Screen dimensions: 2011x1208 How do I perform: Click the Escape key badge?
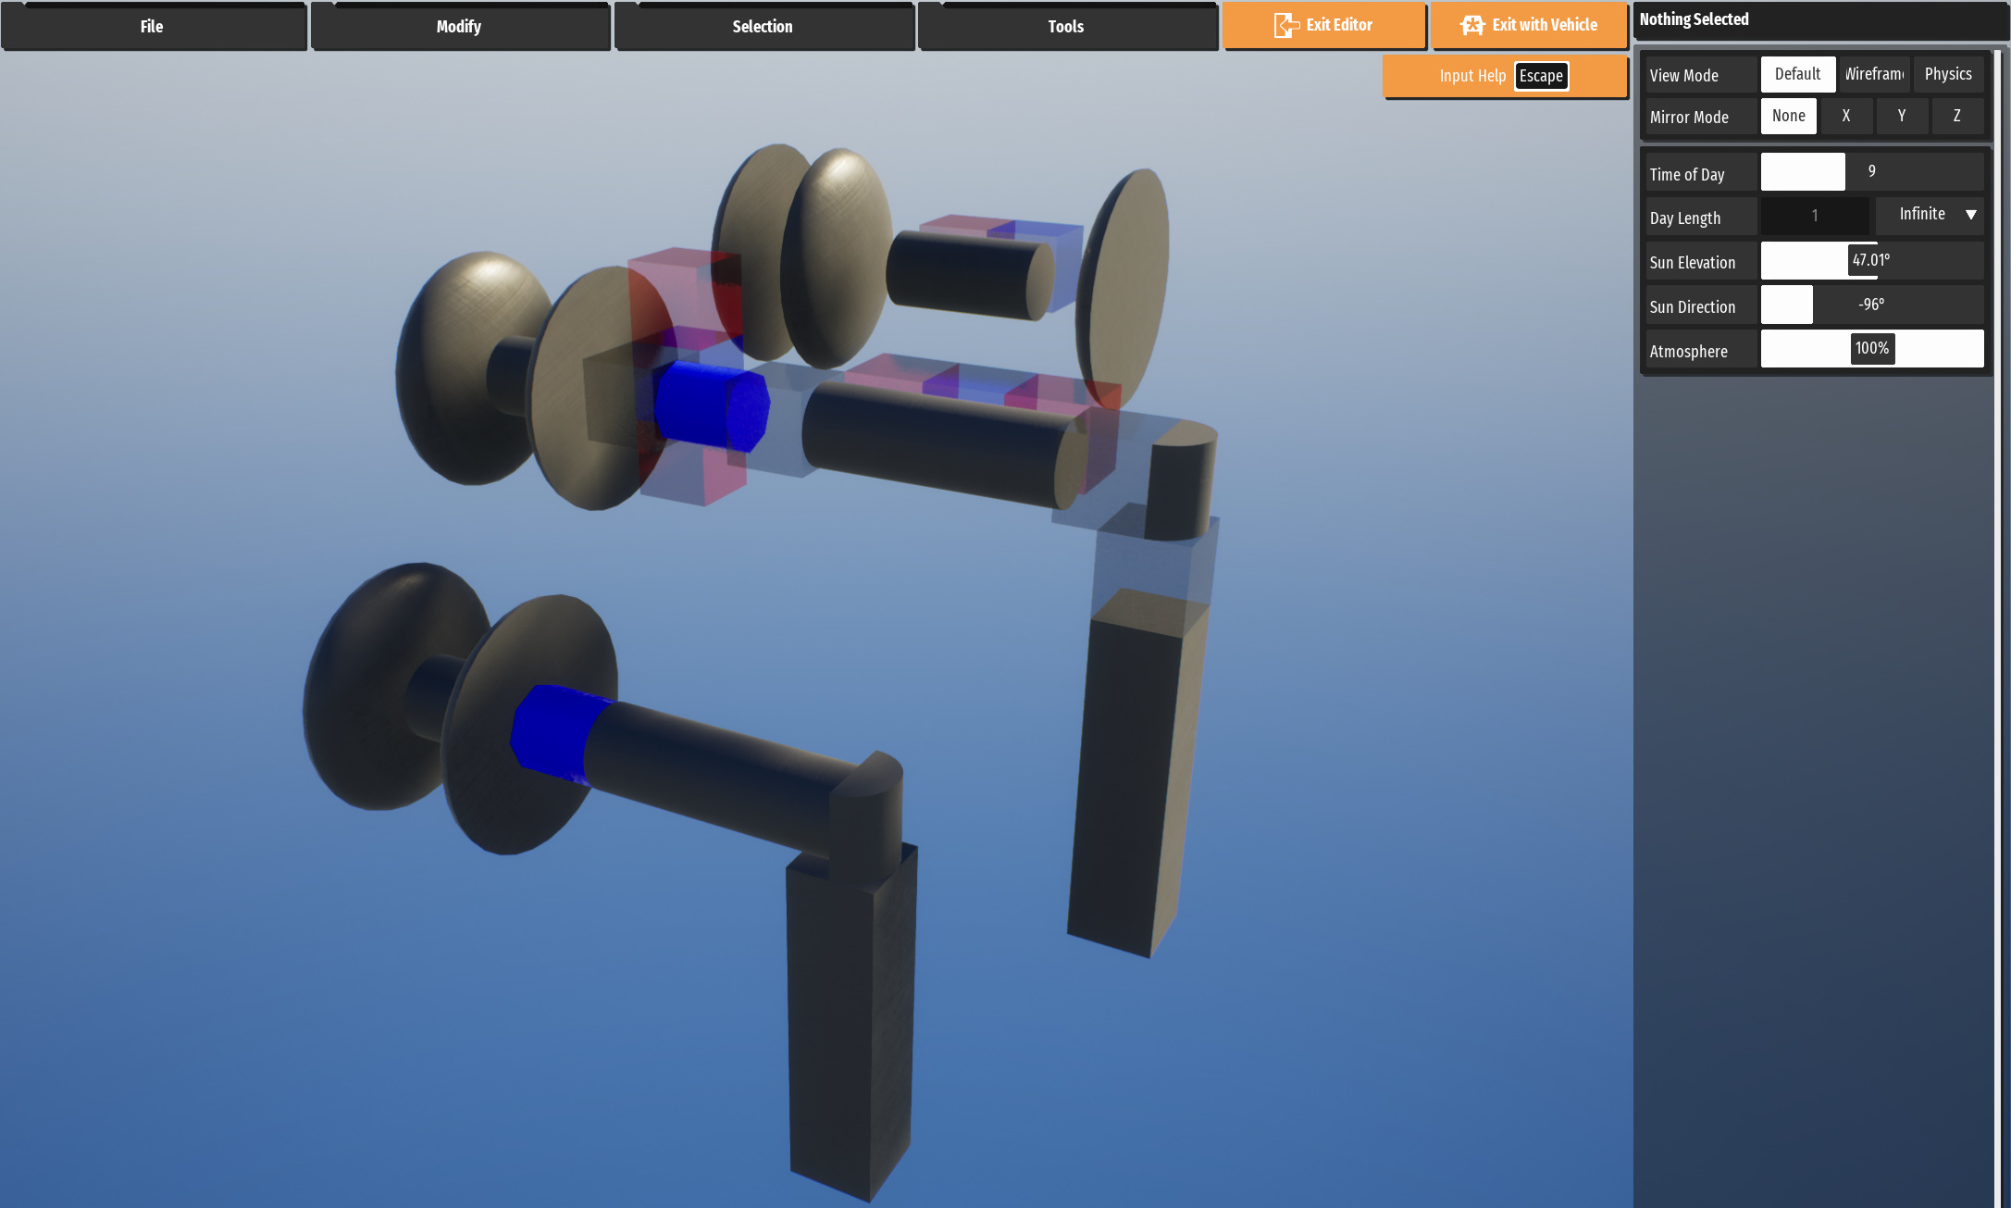click(1541, 76)
